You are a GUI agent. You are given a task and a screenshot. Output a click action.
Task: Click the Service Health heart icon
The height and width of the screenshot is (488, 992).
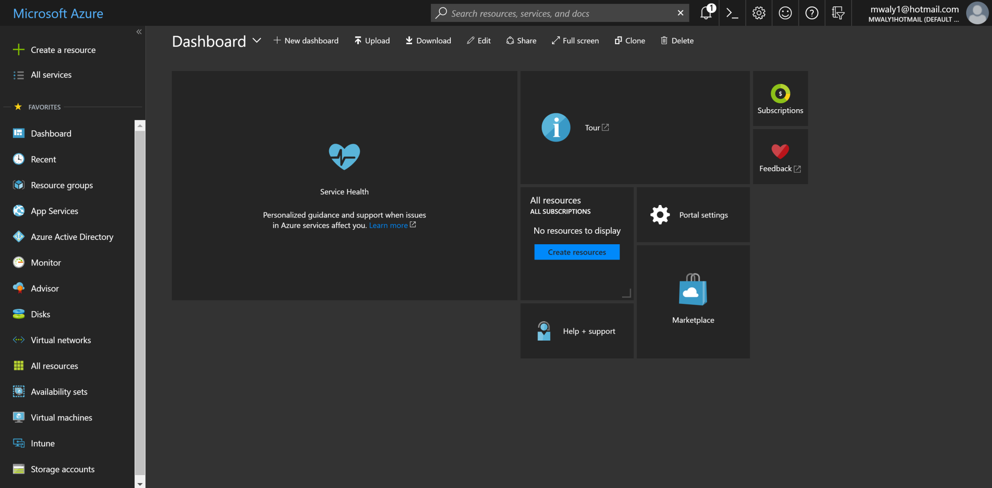(344, 156)
